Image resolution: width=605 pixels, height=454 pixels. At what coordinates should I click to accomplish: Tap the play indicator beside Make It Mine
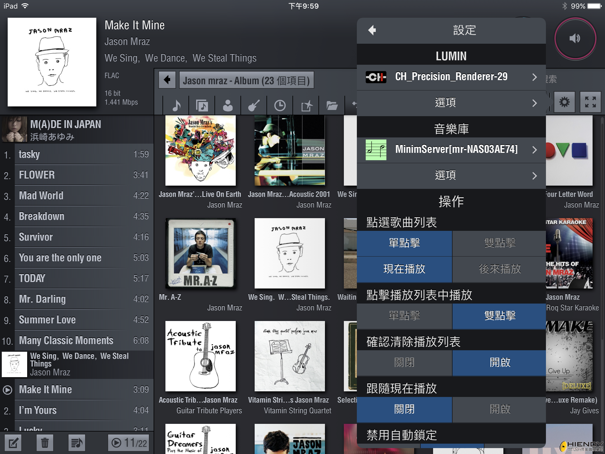click(x=7, y=390)
